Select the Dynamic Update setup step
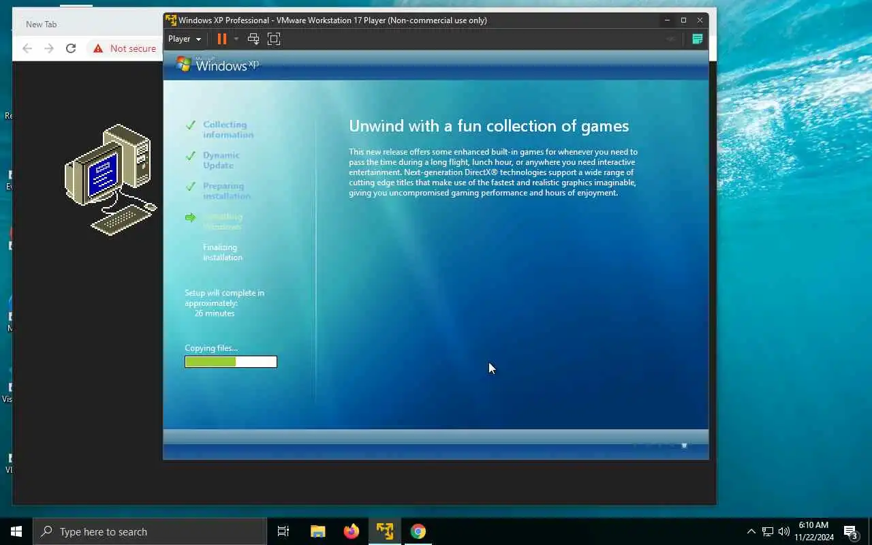 (221, 160)
